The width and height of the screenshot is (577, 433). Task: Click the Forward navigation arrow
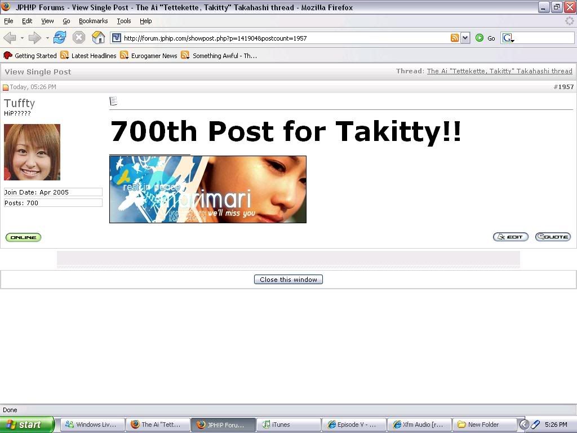point(34,38)
